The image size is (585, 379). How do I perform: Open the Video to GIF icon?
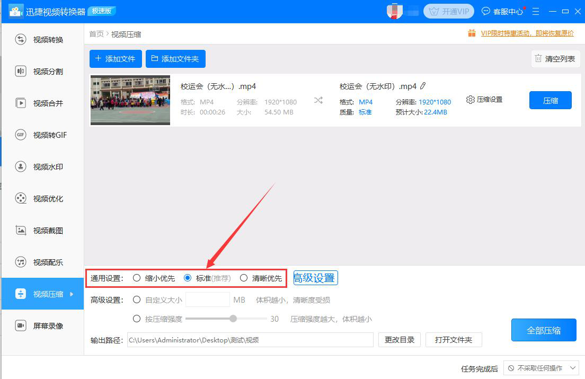pyautogui.click(x=21, y=135)
